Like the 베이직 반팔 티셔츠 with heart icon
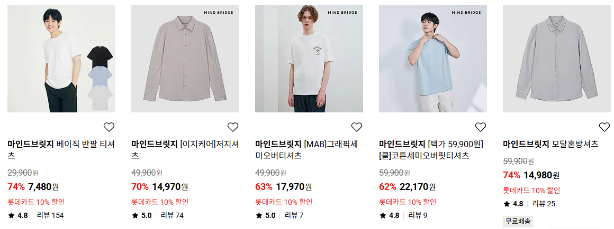 coord(109,127)
